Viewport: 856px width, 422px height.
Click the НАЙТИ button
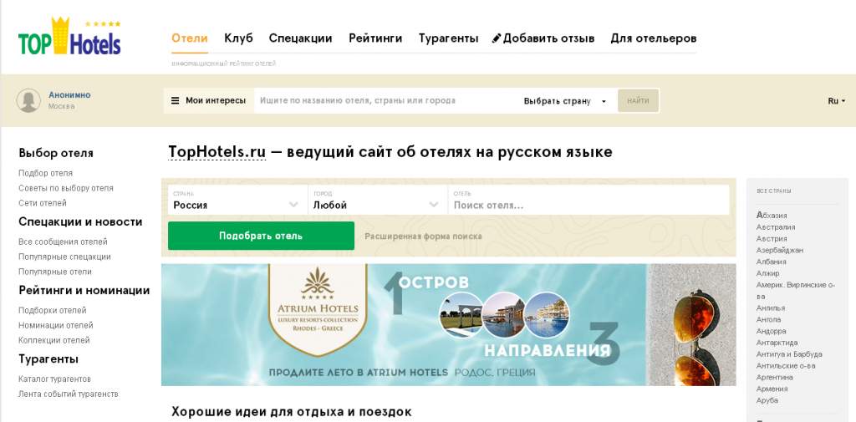pos(638,101)
